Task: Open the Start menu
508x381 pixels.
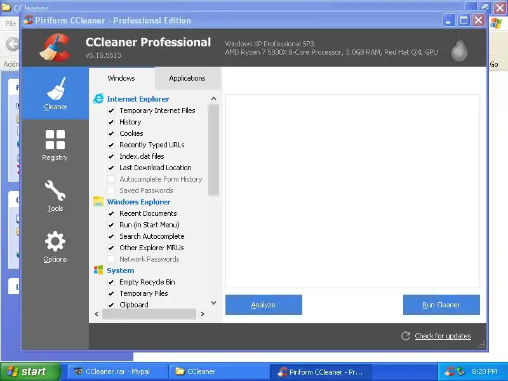Action: click(x=30, y=371)
